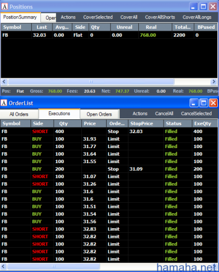219x272 pixels.
Task: Click the Avg... column header in Positions
Action: (x=62, y=27)
